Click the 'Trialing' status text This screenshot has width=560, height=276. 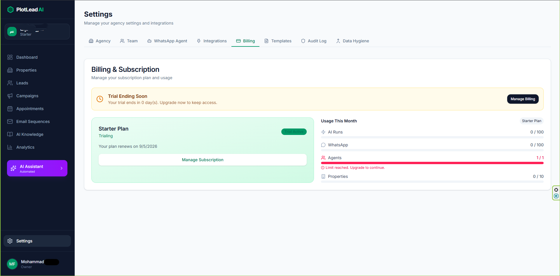(x=106, y=136)
